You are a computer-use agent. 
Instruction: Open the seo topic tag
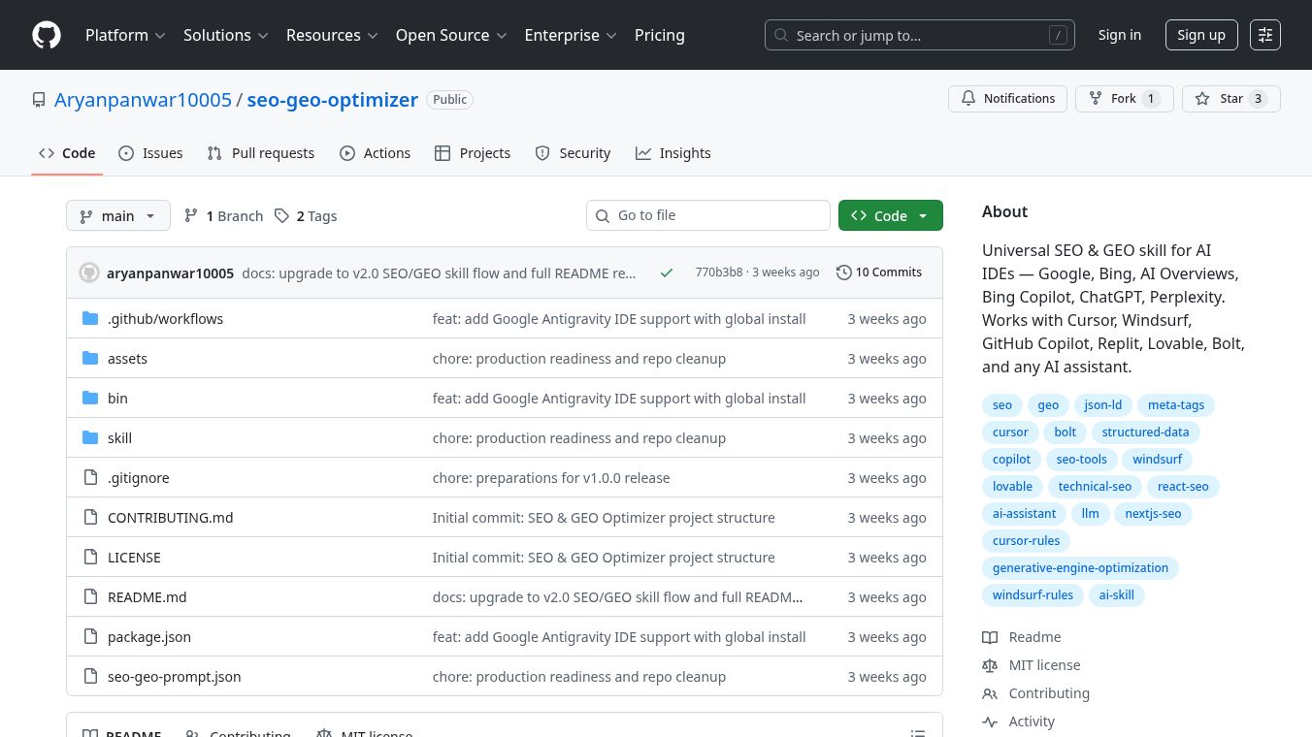coord(1001,405)
